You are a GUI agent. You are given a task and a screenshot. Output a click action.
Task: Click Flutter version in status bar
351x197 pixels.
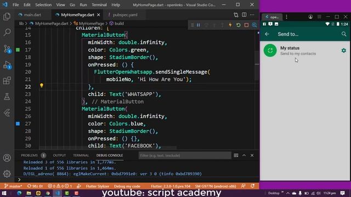tap(171, 186)
